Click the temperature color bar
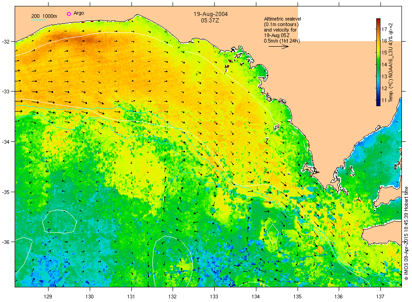The image size is (412, 302). coord(378,62)
